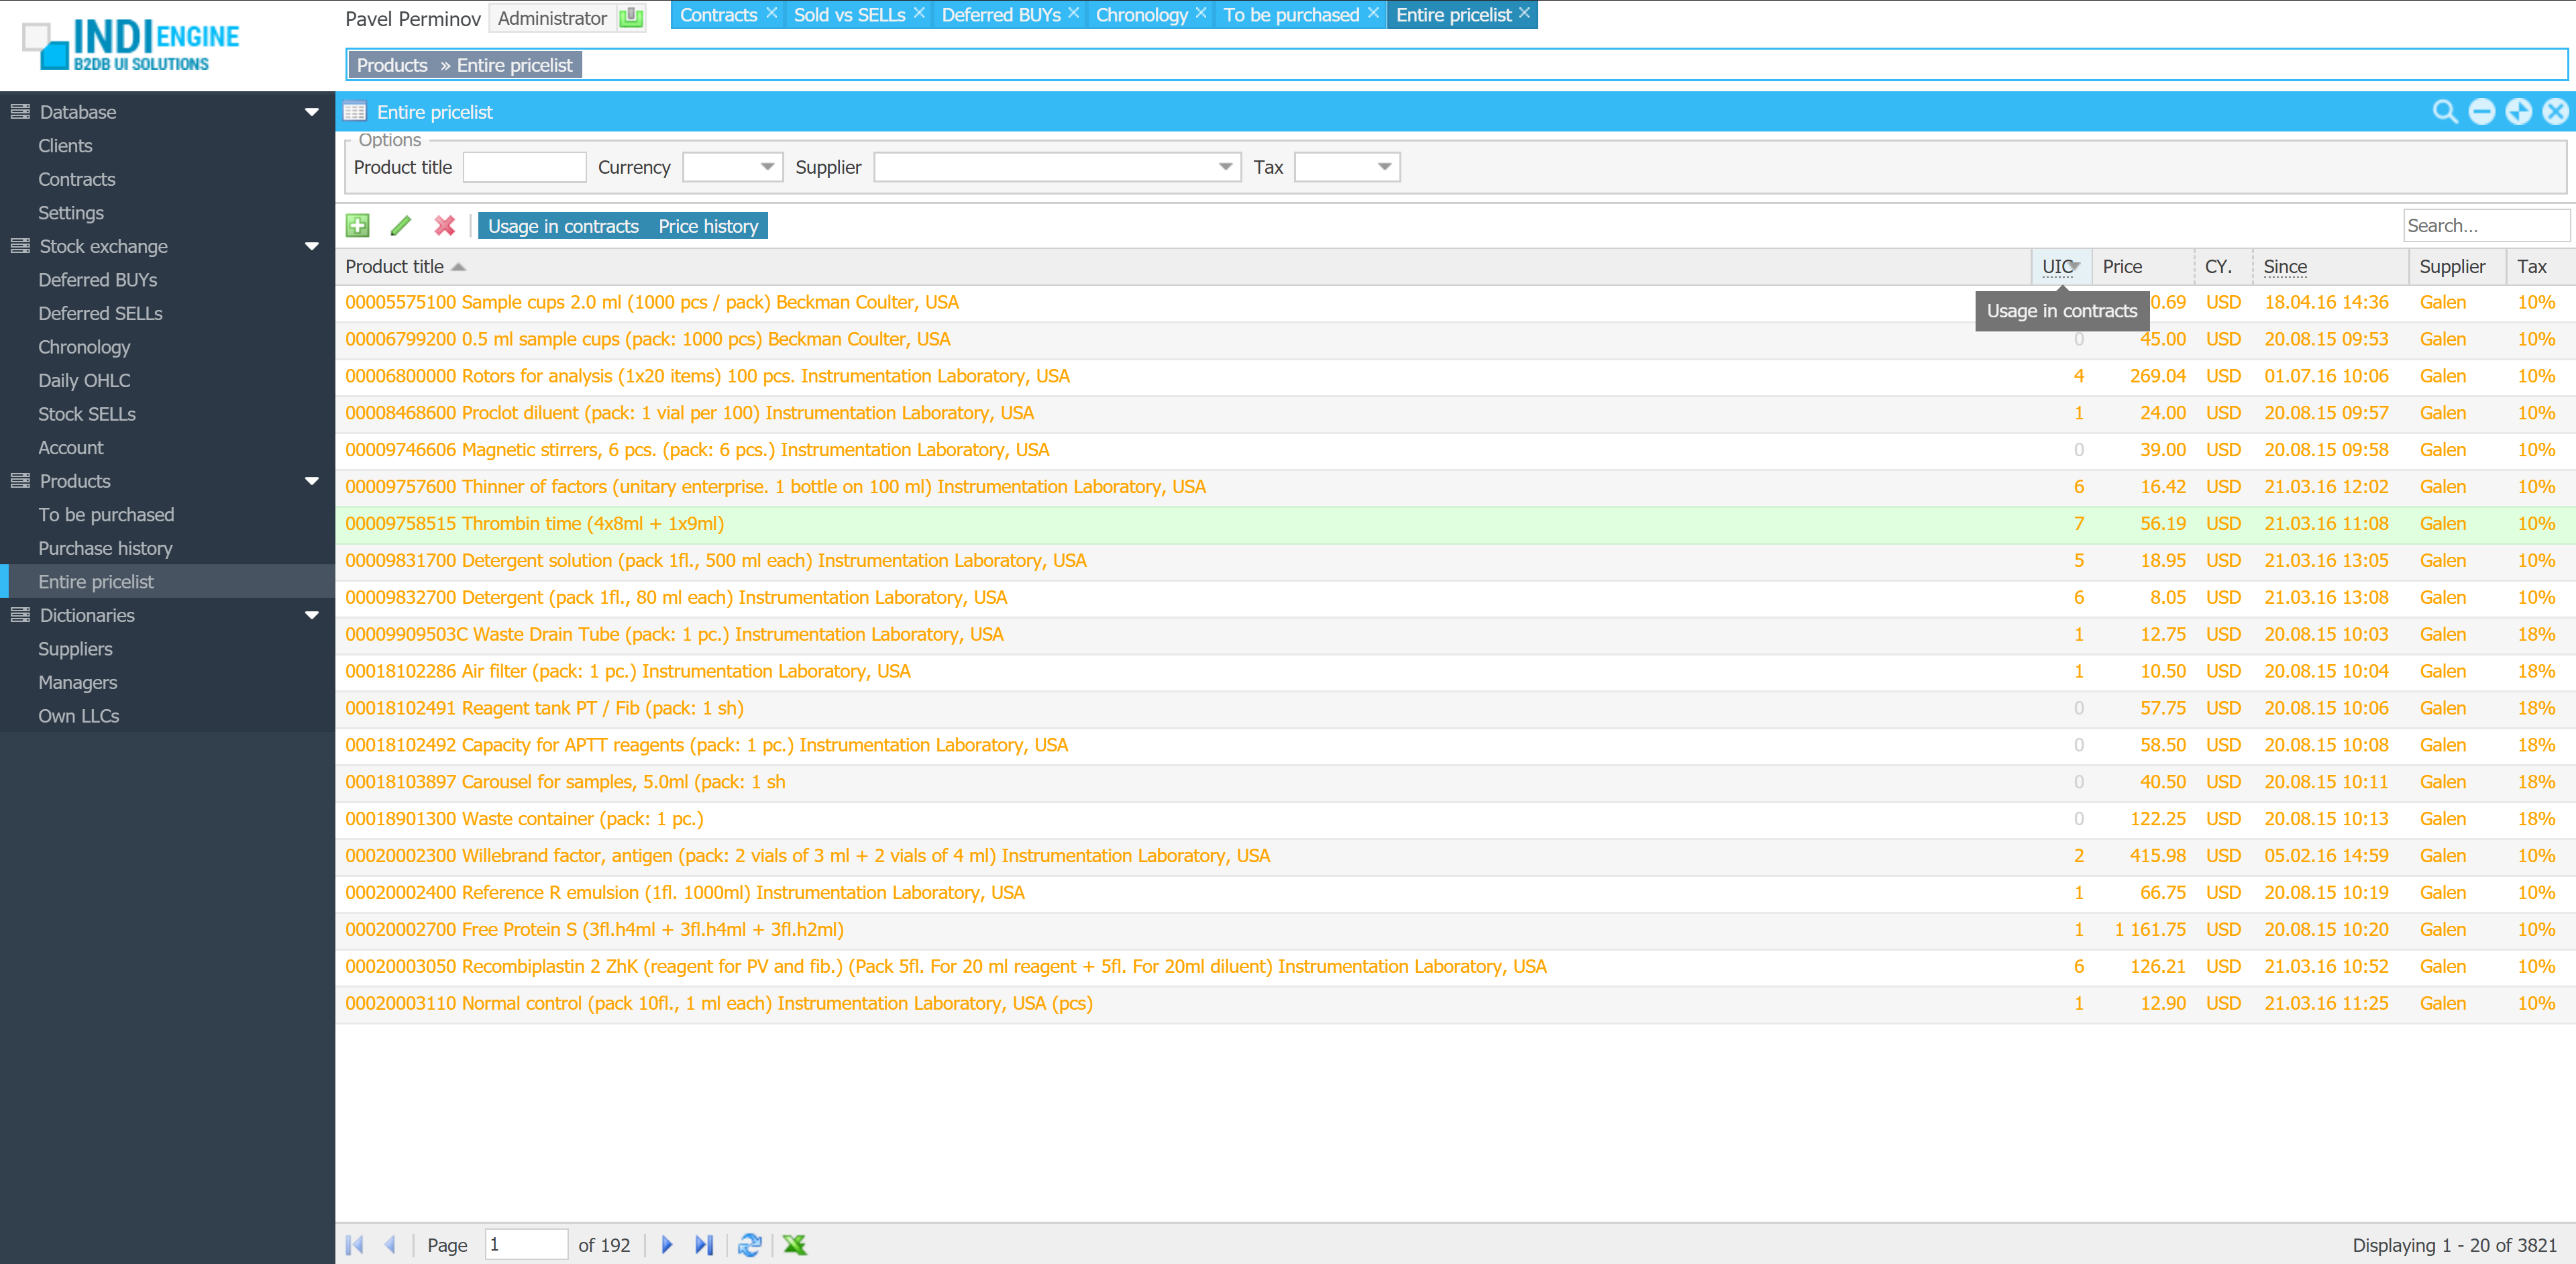2576x1264 pixels.
Task: Close the Deferred BUYs tab
Action: (1073, 13)
